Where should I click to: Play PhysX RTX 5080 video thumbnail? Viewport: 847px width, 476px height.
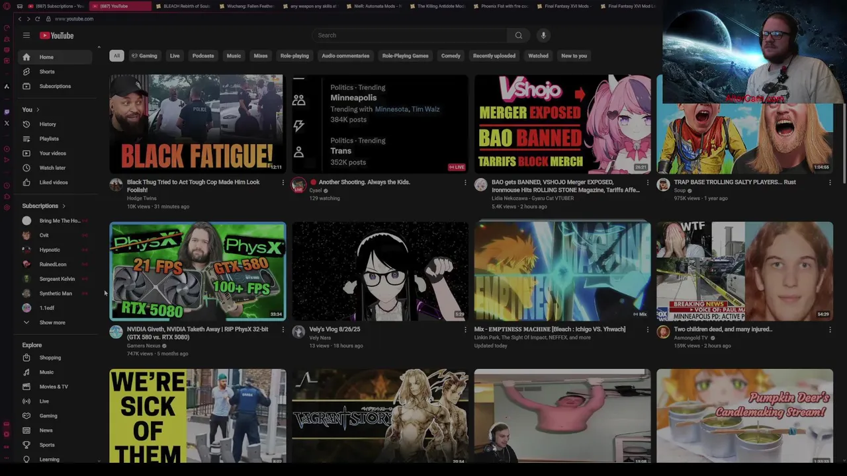pos(198,271)
